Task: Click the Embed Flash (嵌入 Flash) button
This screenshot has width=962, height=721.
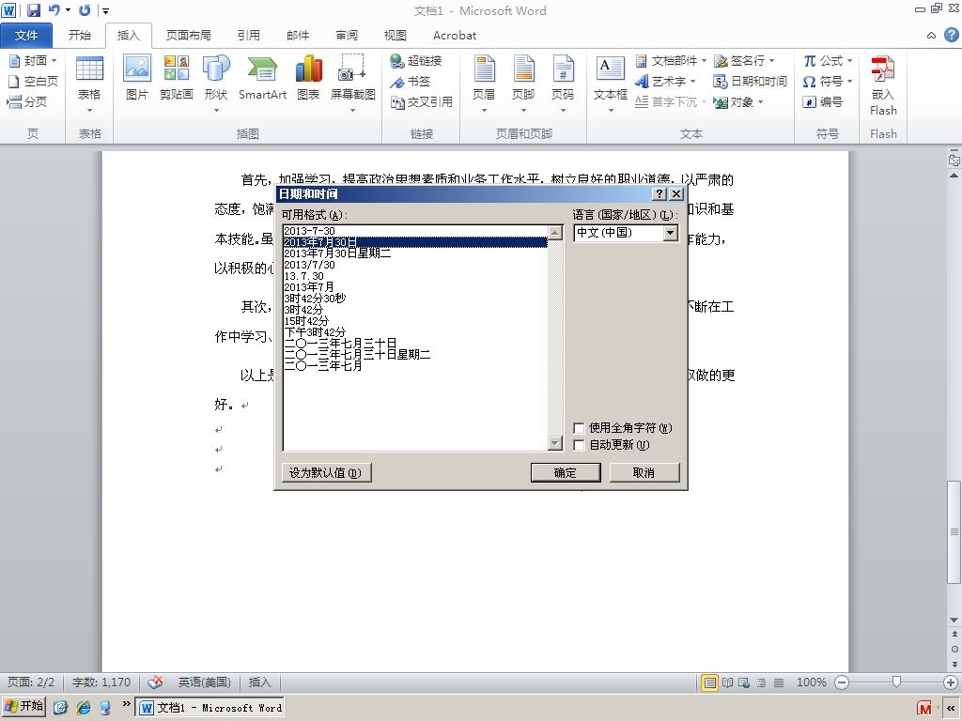Action: coord(883,84)
